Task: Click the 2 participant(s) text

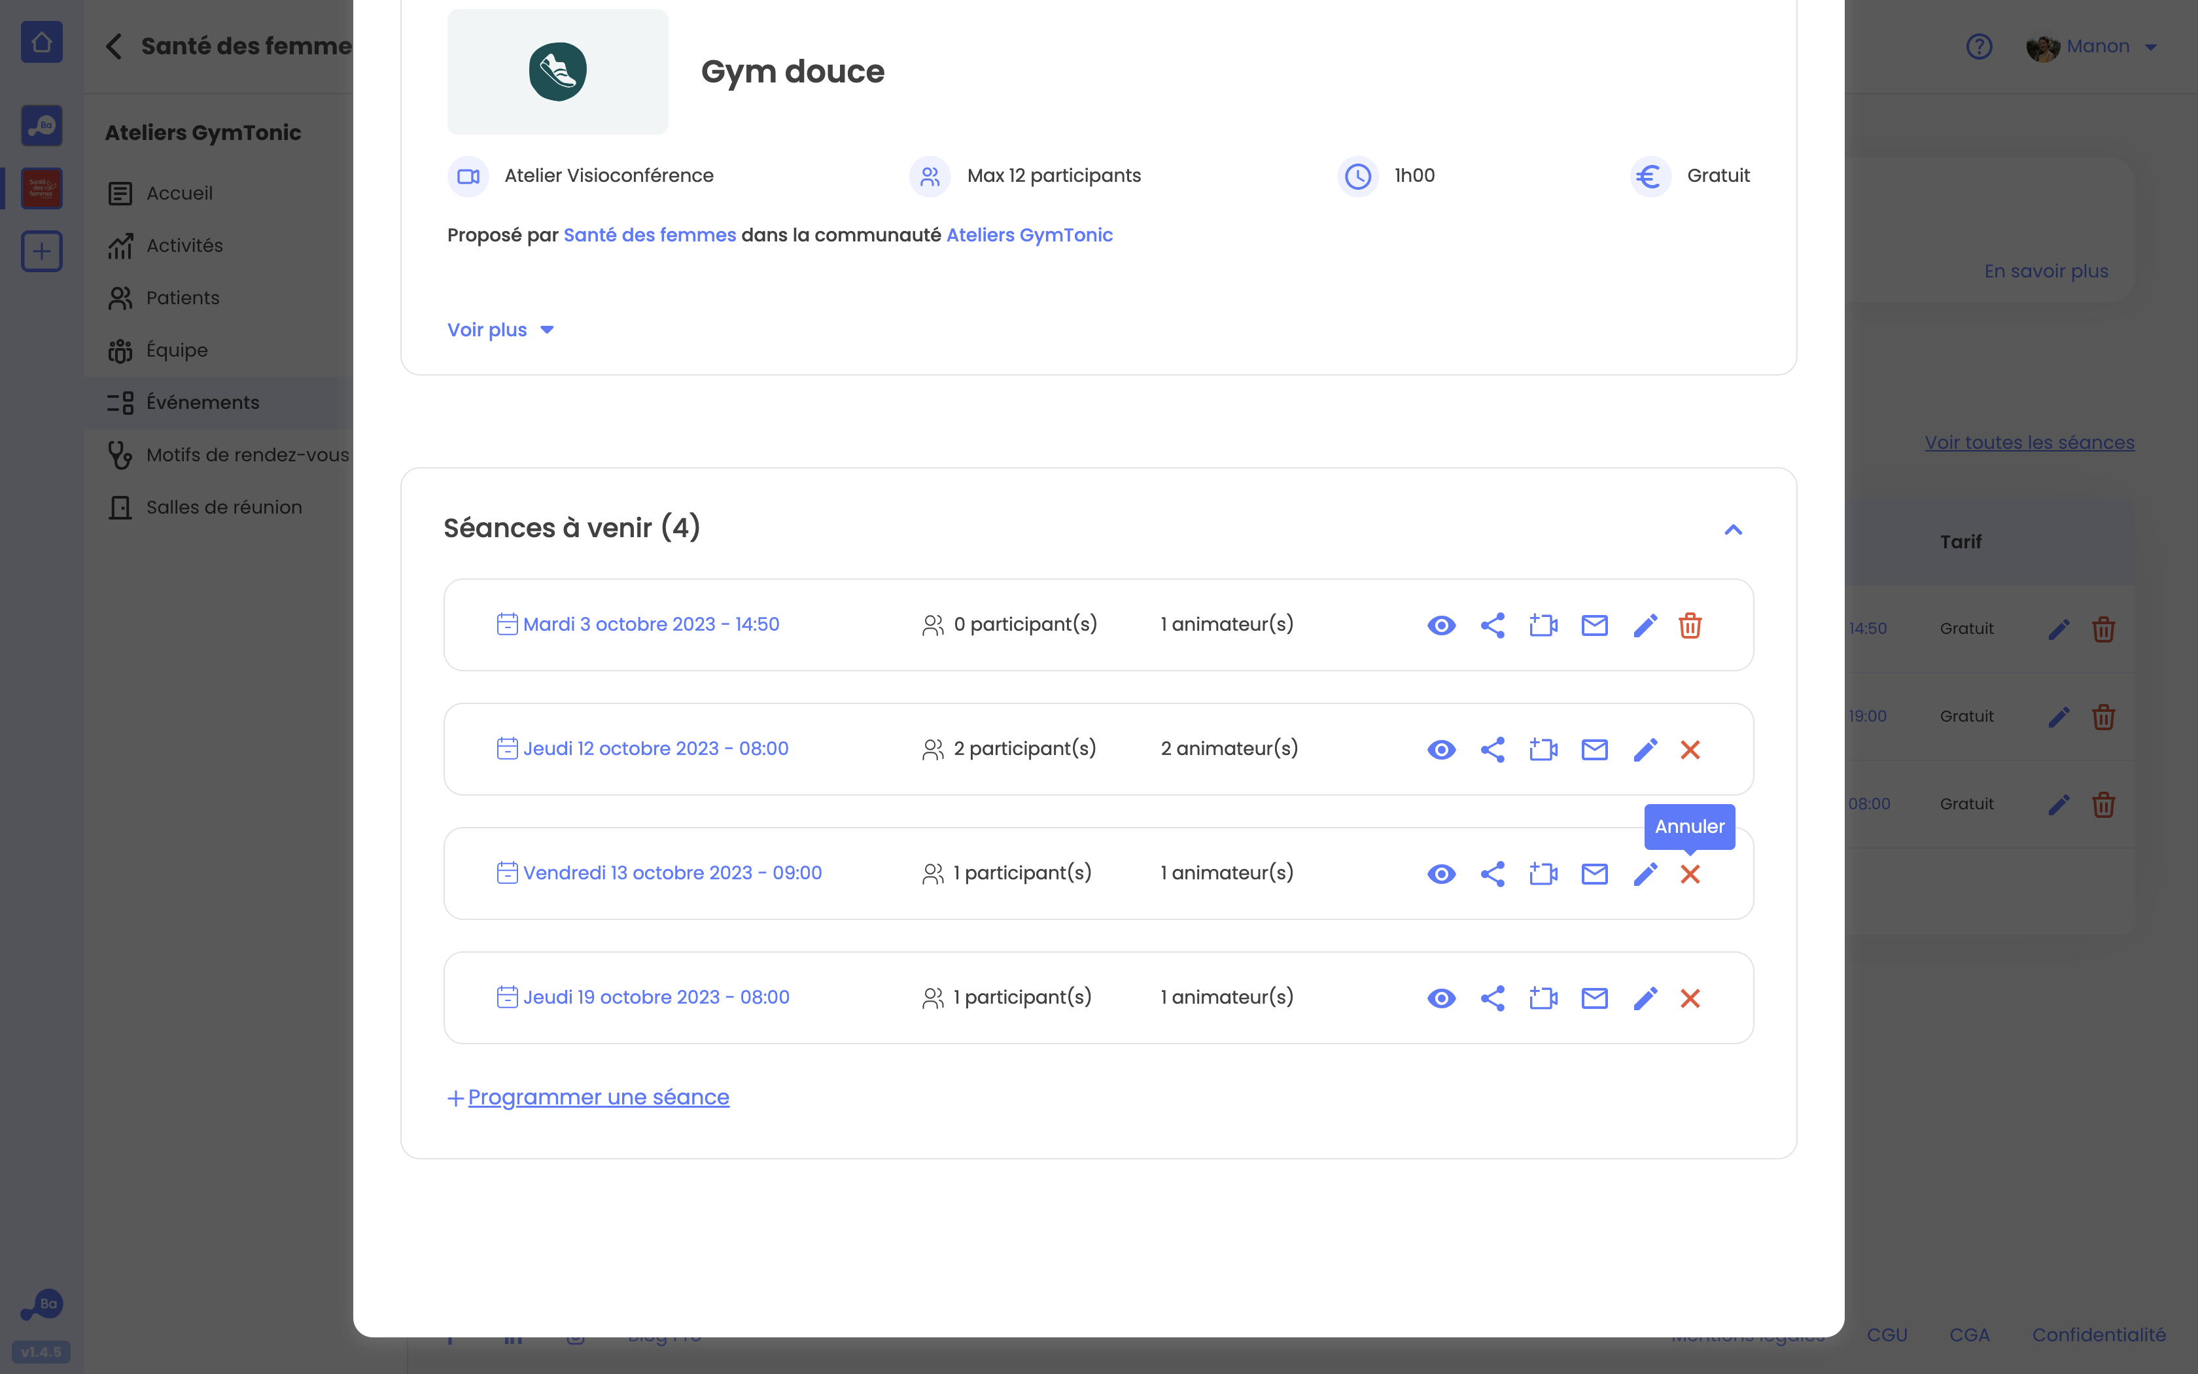Action: (1024, 749)
